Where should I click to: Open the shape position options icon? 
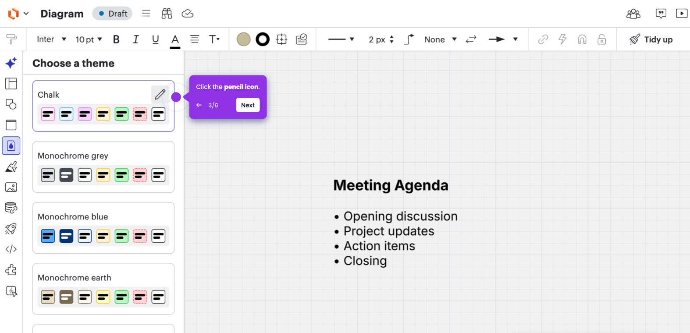(282, 39)
